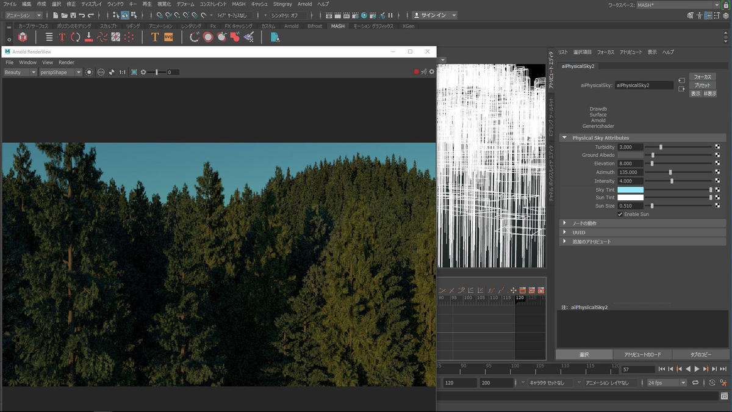Click the new scene file icon
The height and width of the screenshot is (412, 732).
tap(56, 15)
